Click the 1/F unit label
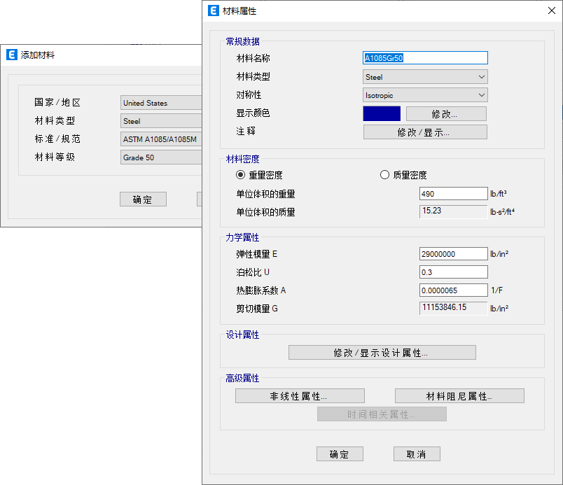The height and width of the screenshot is (485, 563). point(497,290)
